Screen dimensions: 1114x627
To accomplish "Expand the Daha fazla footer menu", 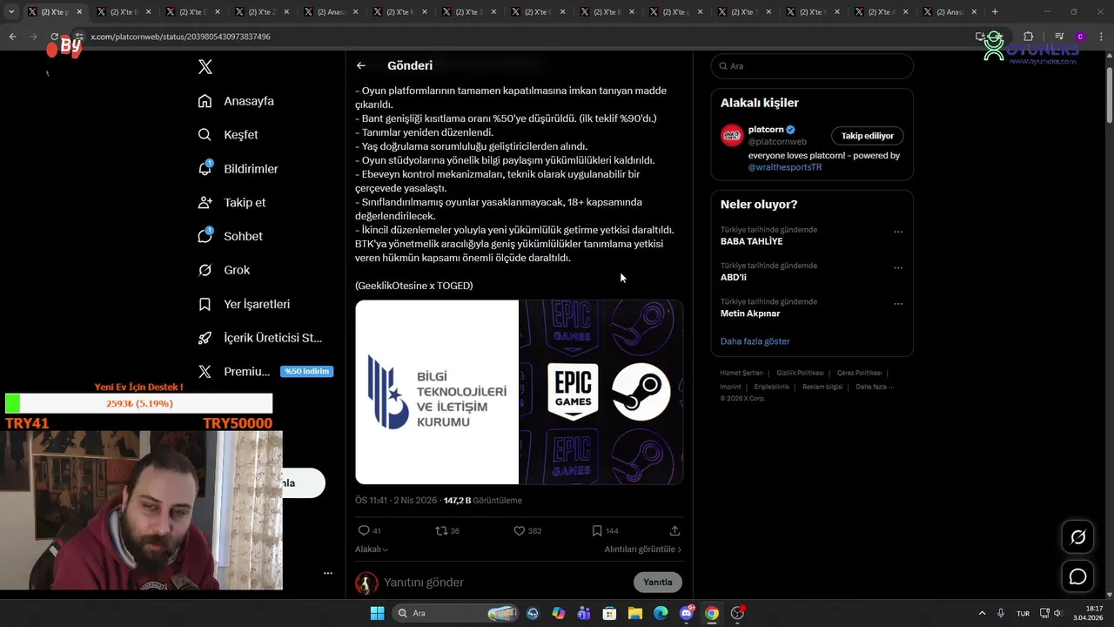I will (x=875, y=387).
